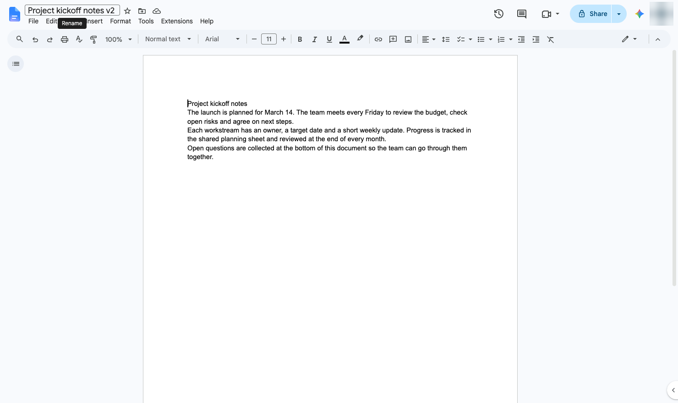Show document outline tabs button
The width and height of the screenshot is (678, 403).
pyautogui.click(x=16, y=64)
